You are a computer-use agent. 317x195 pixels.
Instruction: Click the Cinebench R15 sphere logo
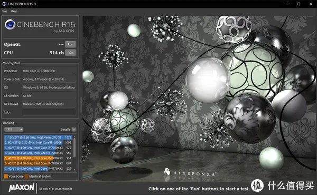(x=10, y=24)
